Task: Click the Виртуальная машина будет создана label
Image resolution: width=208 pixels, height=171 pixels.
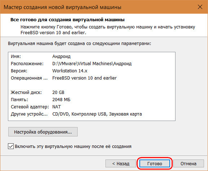Action: pos(79,44)
